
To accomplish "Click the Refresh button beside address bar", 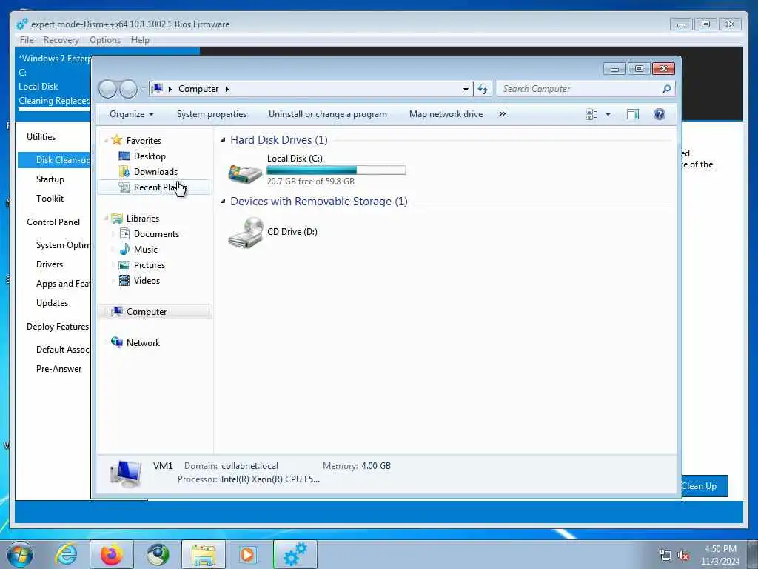I will click(x=483, y=89).
